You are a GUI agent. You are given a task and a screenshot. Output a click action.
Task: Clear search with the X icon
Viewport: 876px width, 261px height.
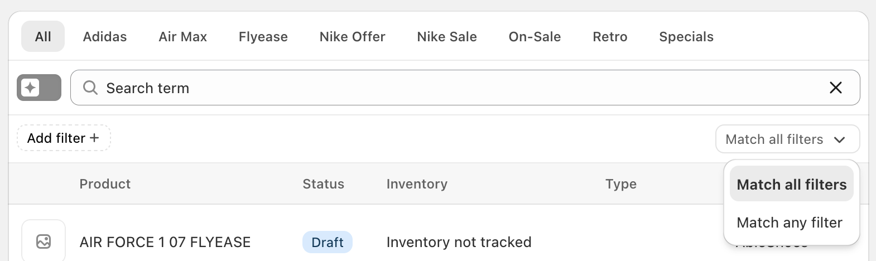(x=835, y=88)
